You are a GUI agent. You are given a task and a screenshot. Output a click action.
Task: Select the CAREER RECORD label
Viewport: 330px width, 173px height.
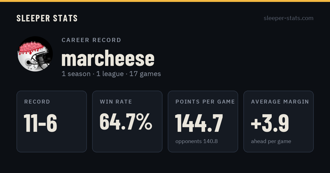click(91, 40)
